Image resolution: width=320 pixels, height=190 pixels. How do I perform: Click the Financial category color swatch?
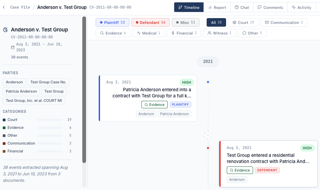point(4,151)
